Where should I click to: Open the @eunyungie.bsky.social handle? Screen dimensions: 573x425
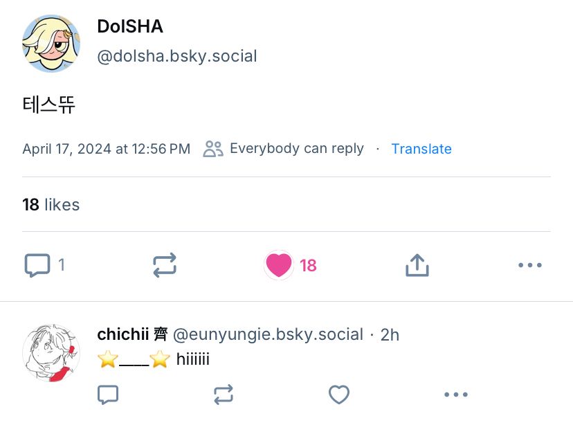pos(268,334)
